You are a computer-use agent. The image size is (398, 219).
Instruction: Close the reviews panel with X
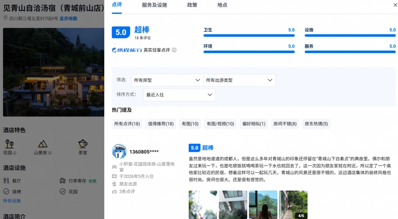395,5
